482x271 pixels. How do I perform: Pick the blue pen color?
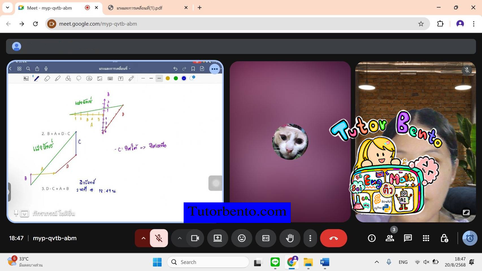tap(184, 78)
